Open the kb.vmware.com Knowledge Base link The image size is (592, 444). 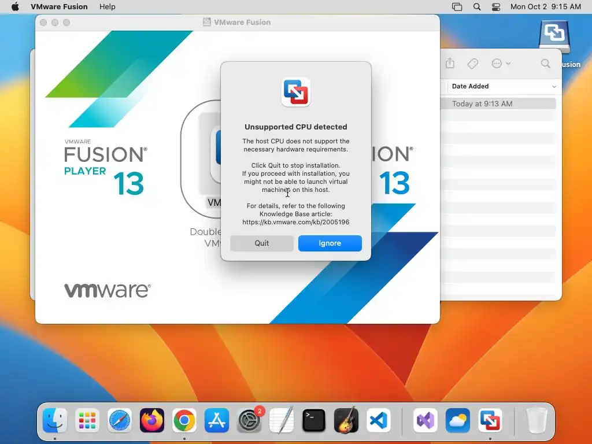point(295,222)
